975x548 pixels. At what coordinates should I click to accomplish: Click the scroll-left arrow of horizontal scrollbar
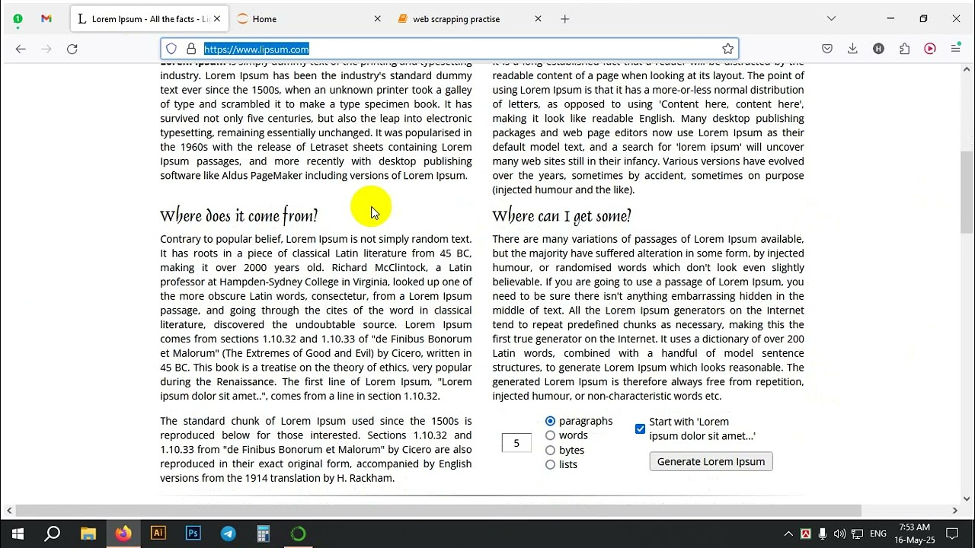tap(8, 510)
